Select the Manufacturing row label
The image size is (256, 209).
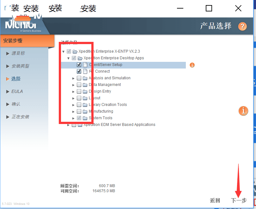101,111
